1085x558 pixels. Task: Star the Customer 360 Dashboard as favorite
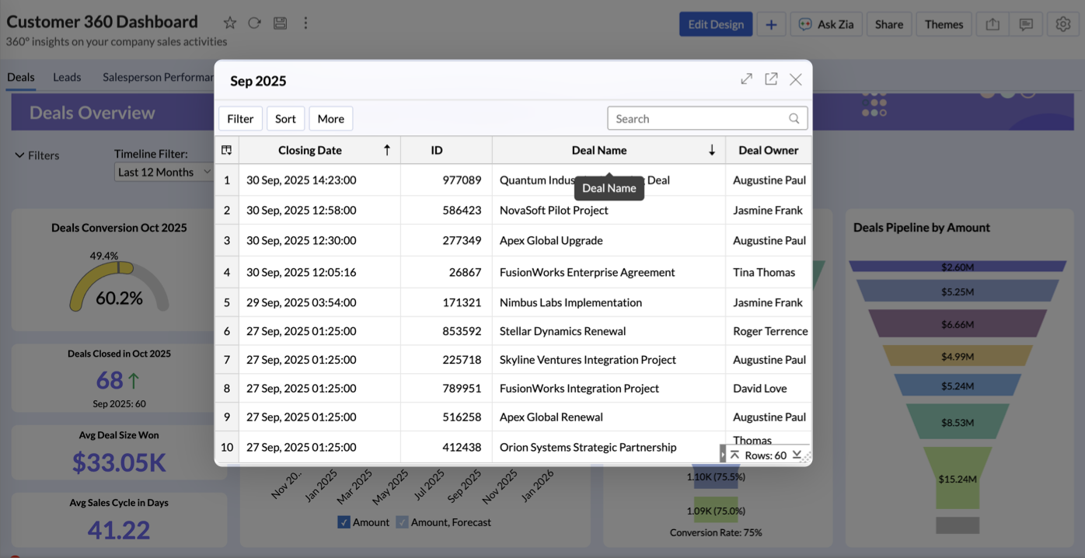[x=229, y=23]
